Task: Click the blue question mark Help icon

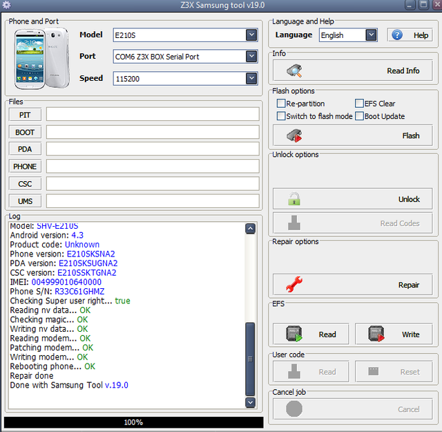Action: (x=397, y=35)
